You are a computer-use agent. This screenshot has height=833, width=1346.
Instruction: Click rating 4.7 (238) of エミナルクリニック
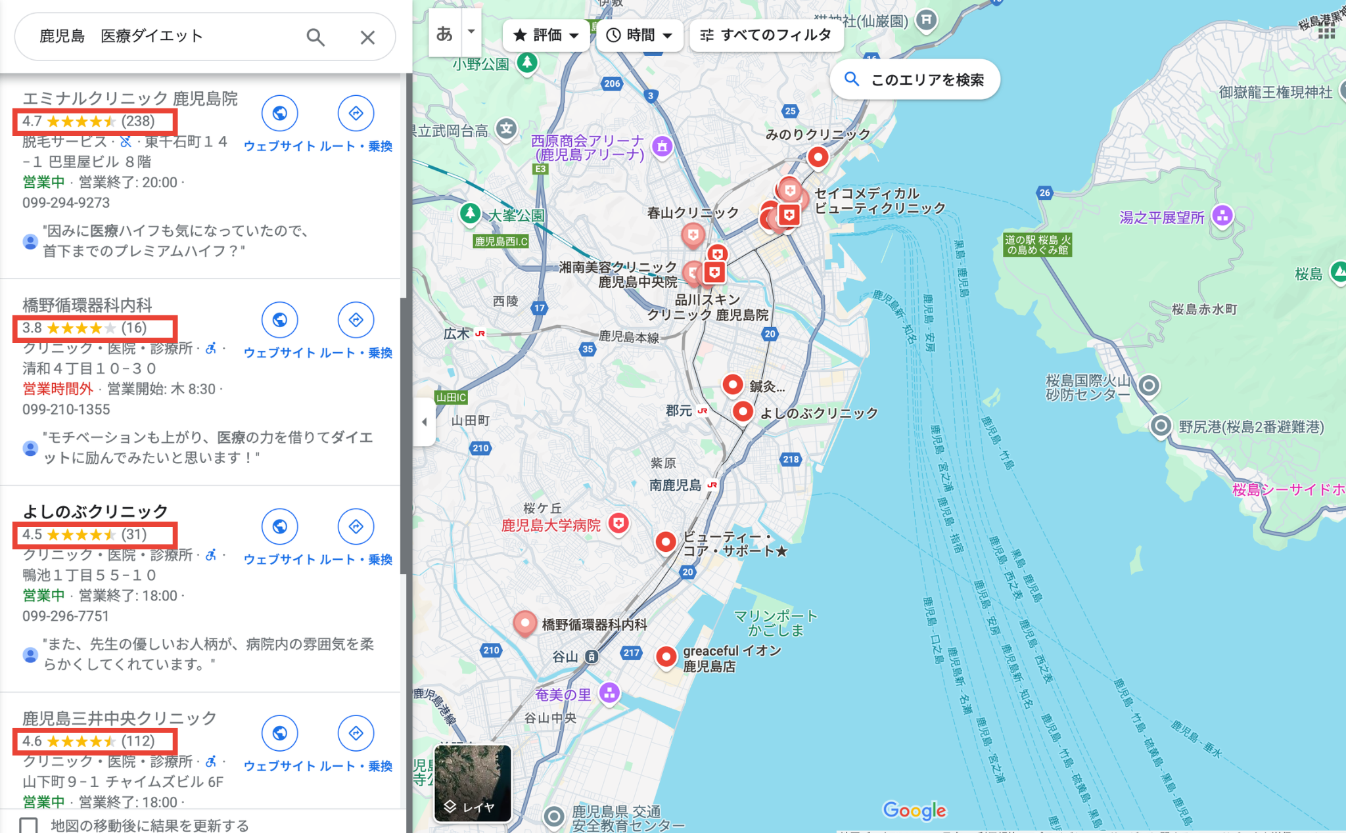pos(89,122)
